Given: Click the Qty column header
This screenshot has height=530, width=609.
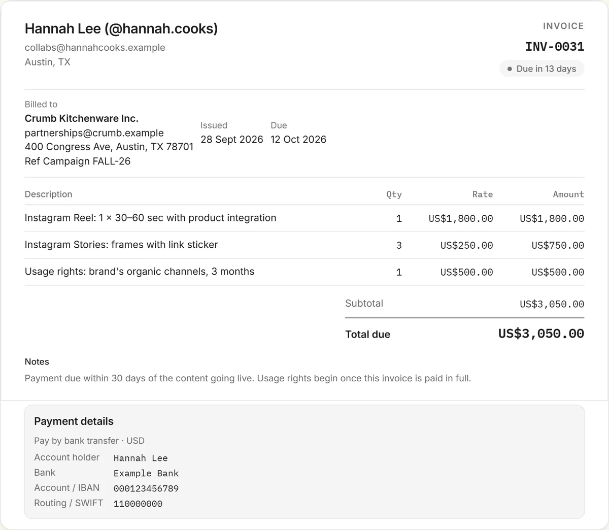Looking at the screenshot, I should (x=394, y=194).
